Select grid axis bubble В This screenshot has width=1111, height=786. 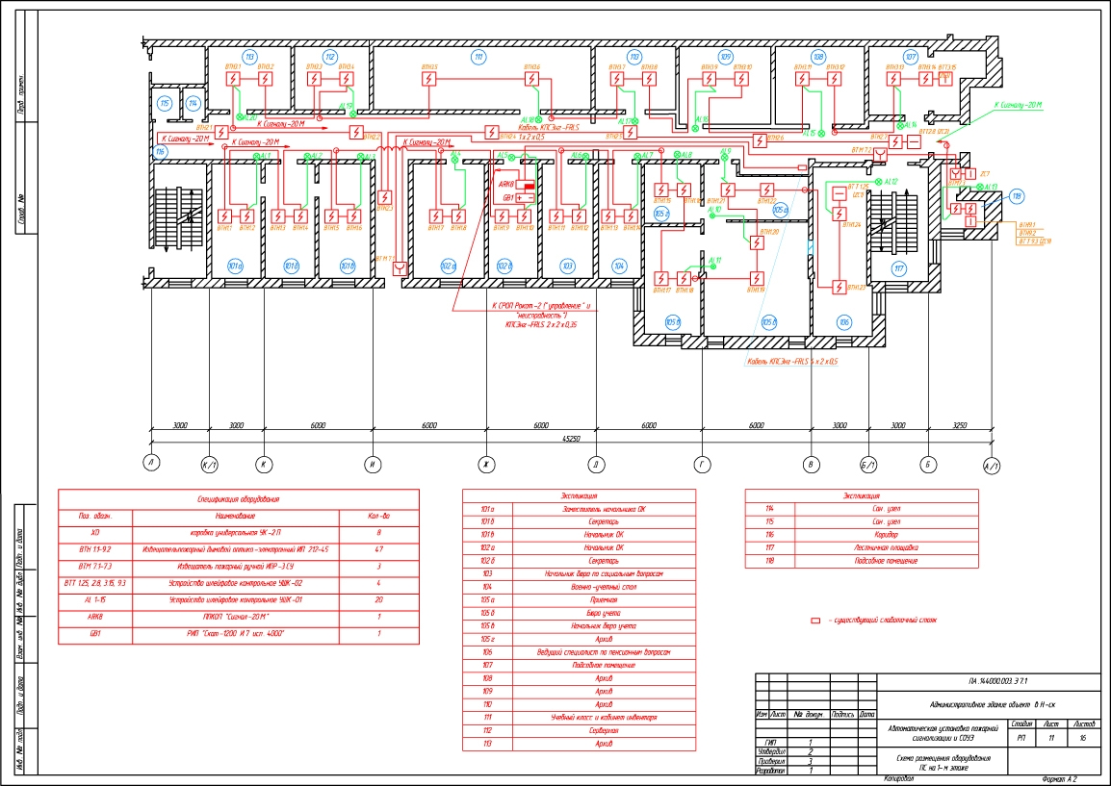(x=812, y=465)
